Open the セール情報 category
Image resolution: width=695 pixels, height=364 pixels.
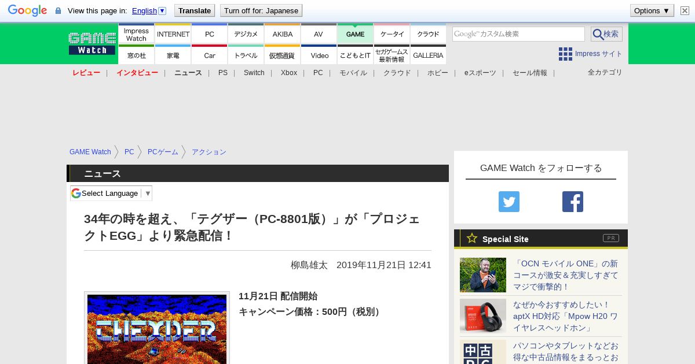click(530, 73)
